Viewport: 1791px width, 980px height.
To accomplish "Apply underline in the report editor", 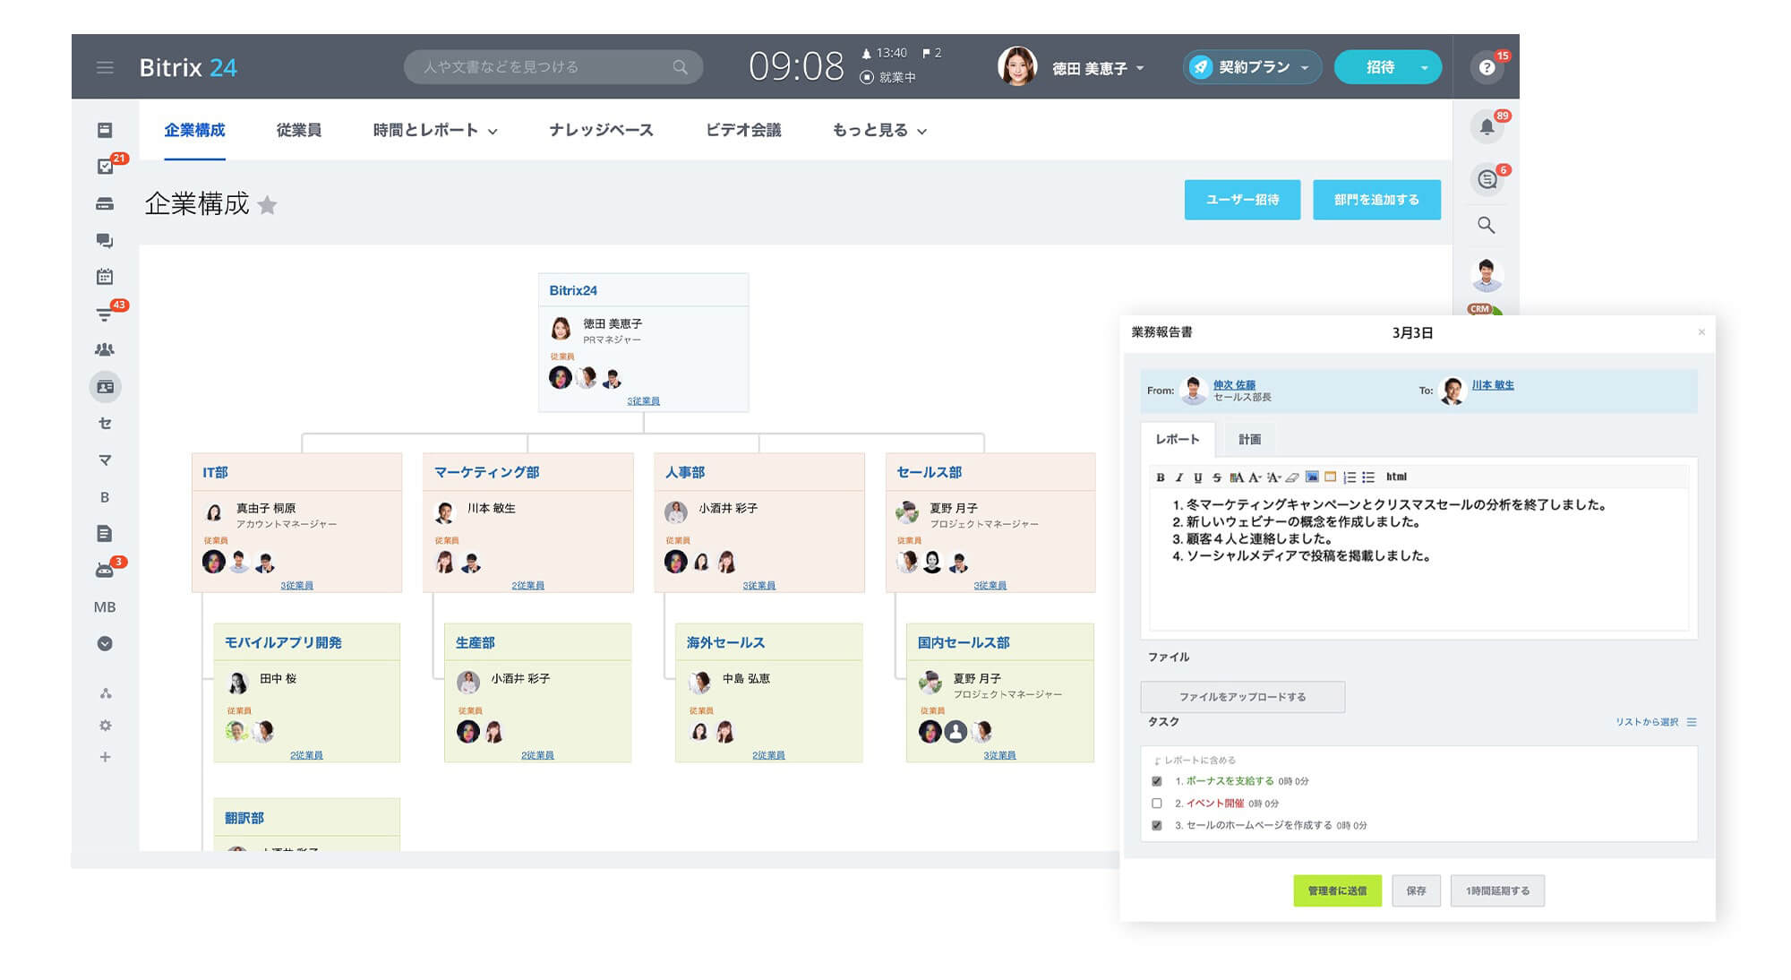I will (1198, 477).
